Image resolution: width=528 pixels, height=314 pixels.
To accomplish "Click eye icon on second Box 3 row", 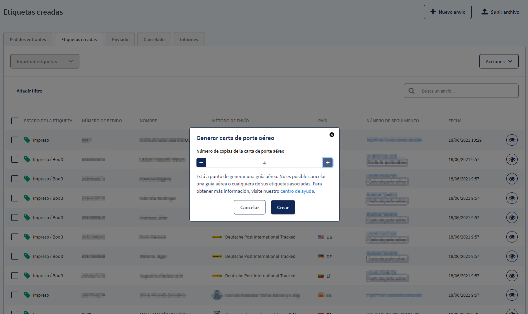I will pos(512,179).
